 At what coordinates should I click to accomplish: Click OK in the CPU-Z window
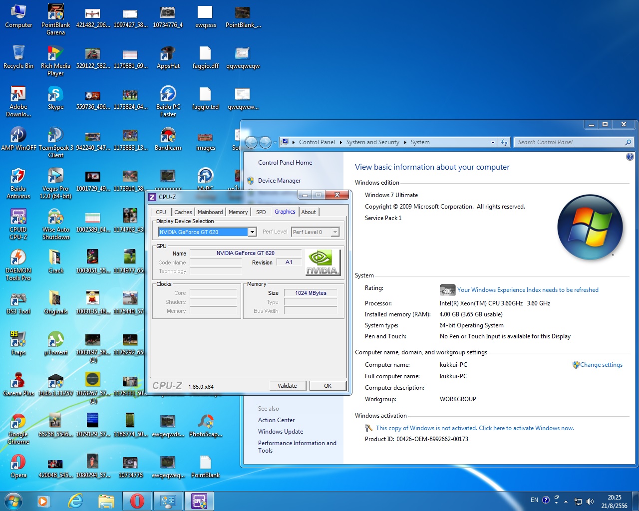[327, 386]
